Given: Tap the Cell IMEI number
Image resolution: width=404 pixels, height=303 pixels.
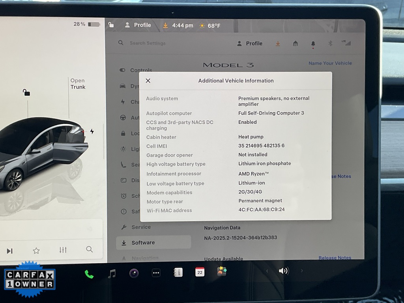Looking at the screenshot, I should click(x=261, y=146).
